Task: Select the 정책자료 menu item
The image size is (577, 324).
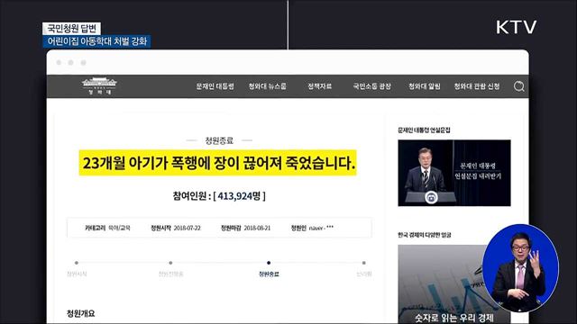Action: (319, 86)
